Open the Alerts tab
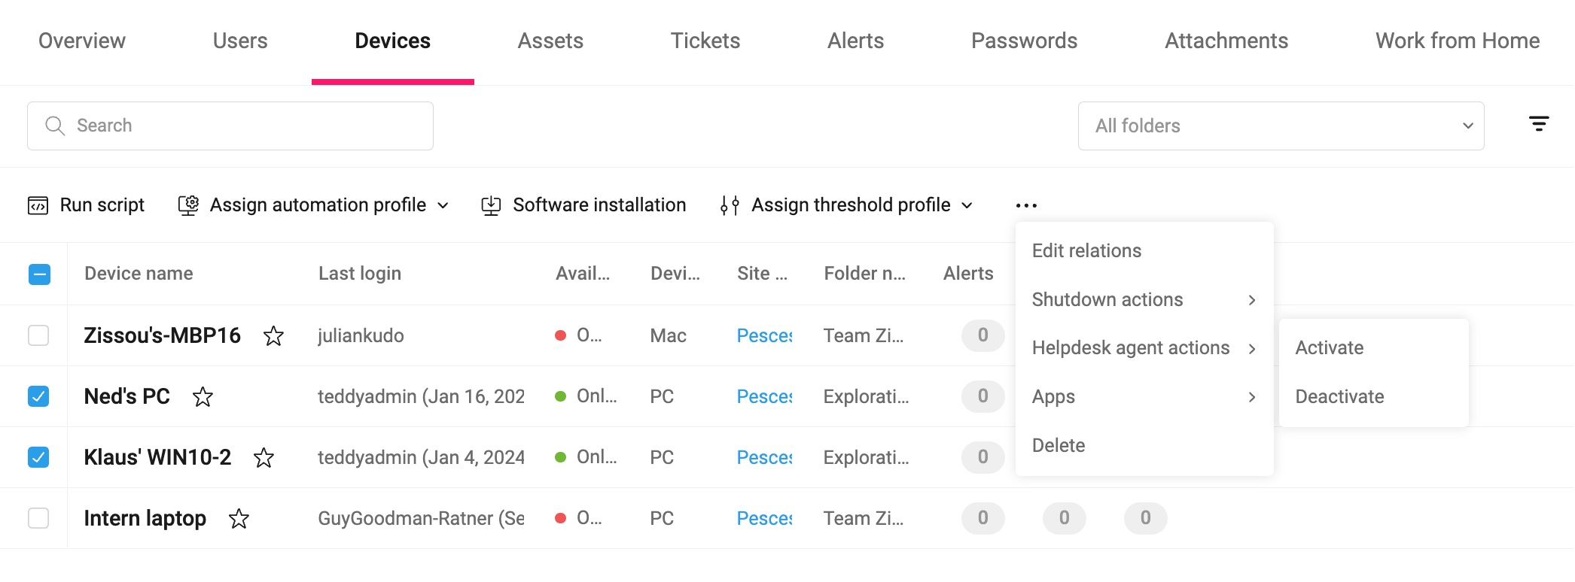 [856, 41]
